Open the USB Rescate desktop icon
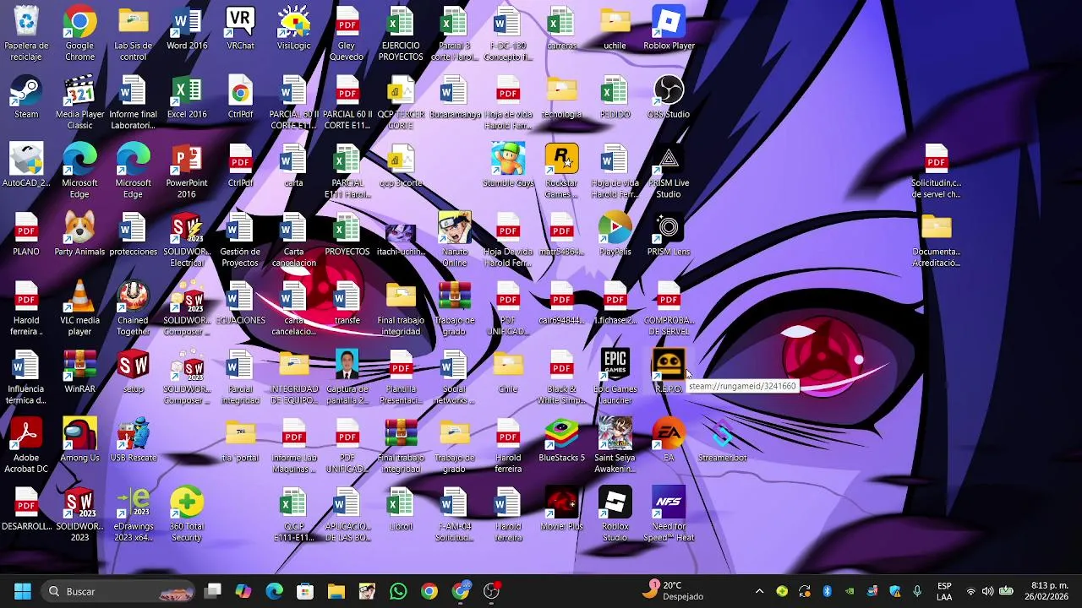The width and height of the screenshot is (1082, 608). click(133, 440)
